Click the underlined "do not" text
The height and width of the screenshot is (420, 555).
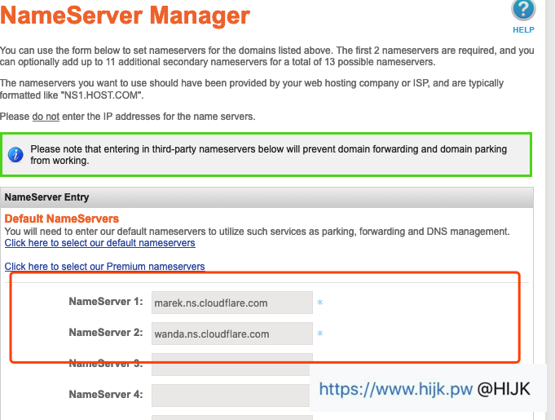point(46,117)
